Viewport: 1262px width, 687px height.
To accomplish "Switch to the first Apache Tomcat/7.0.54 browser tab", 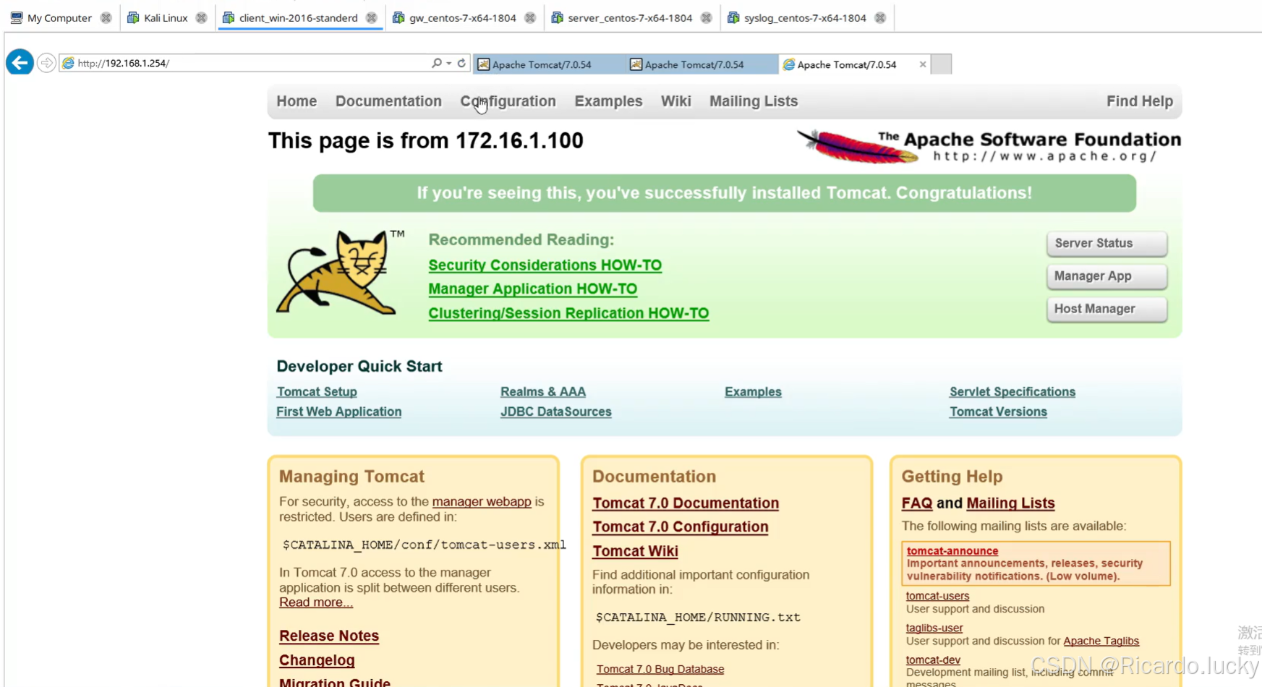I will pyautogui.click(x=550, y=64).
